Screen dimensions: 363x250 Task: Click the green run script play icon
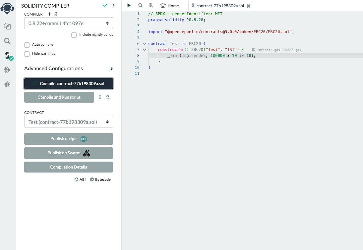tap(129, 5)
